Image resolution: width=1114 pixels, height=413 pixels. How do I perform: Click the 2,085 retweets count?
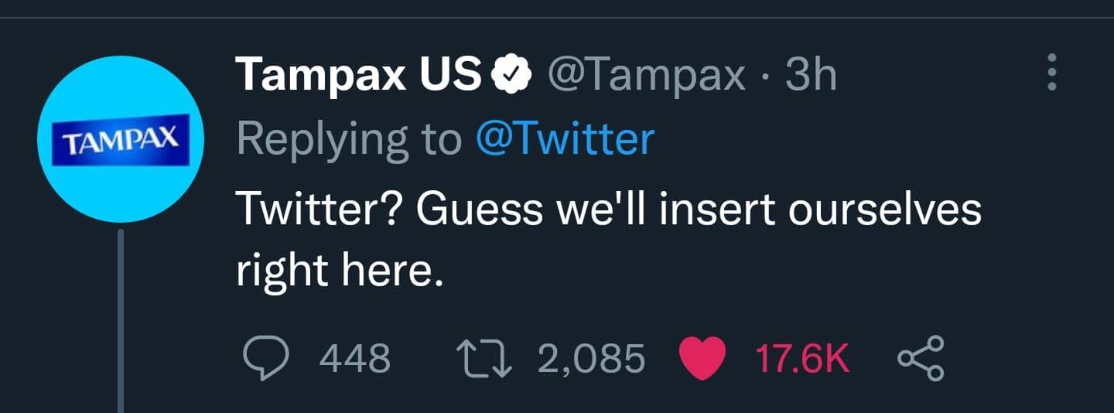[x=591, y=359]
